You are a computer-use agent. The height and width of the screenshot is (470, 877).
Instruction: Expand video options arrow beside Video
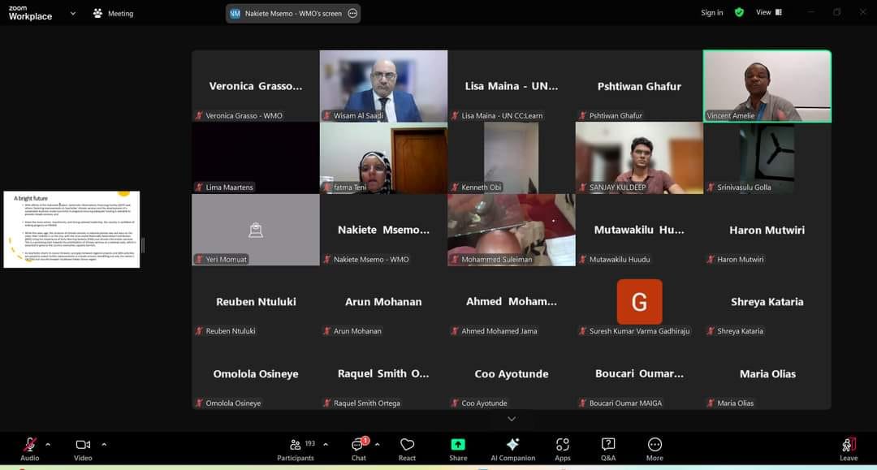[x=104, y=444]
